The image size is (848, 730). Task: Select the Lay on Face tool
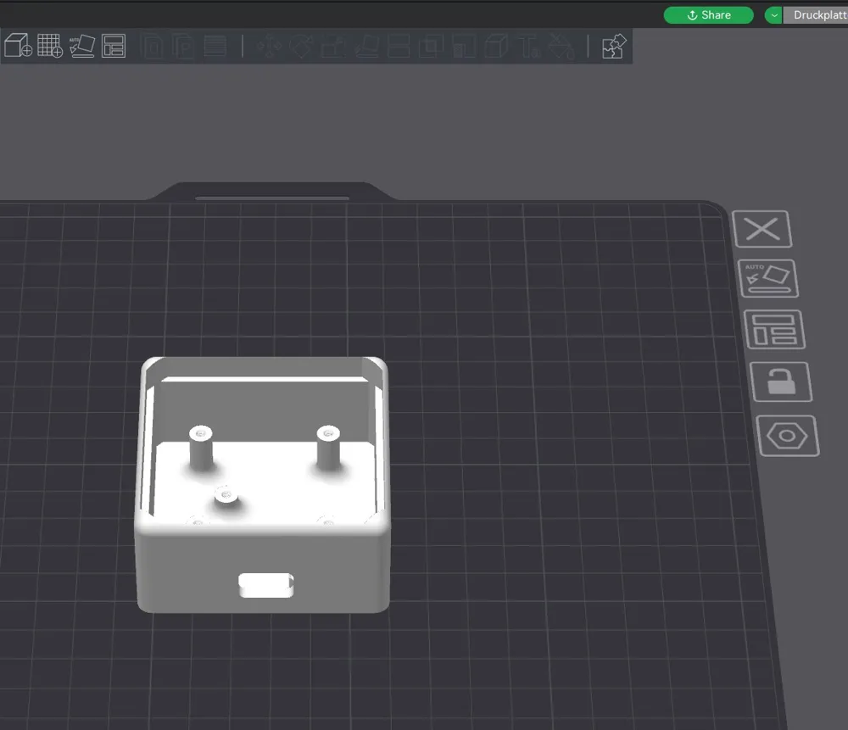click(x=366, y=46)
